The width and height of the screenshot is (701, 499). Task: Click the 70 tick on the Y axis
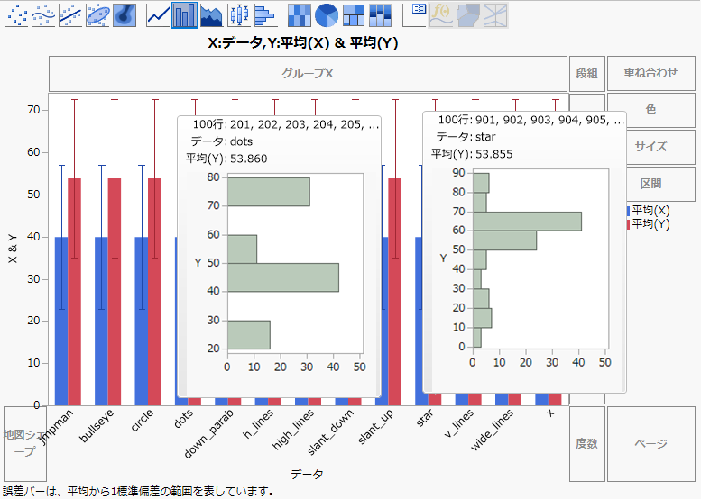coord(34,110)
